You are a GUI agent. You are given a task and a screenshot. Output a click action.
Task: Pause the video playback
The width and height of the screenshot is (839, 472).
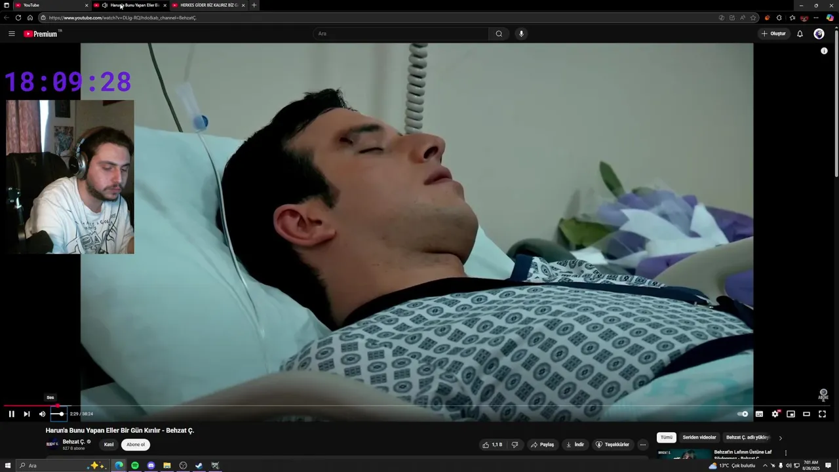[11, 414]
